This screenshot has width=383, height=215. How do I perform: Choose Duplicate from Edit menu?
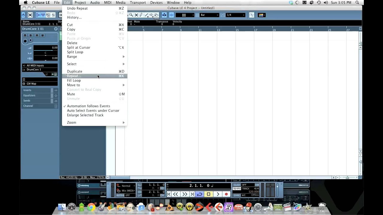tap(95, 71)
